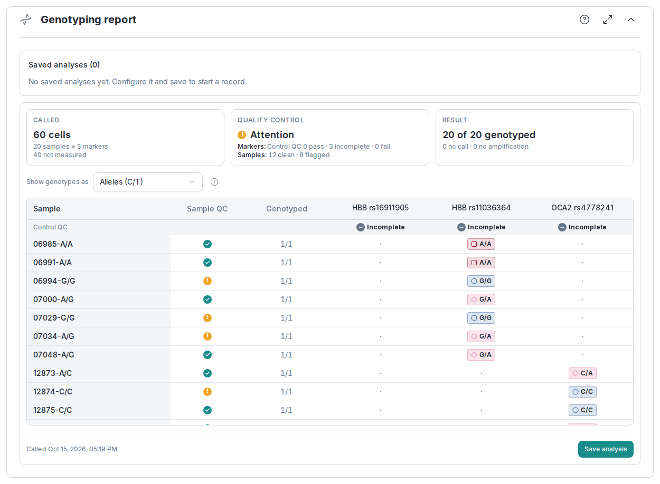Click the orange Attention warning icon

pyautogui.click(x=242, y=135)
